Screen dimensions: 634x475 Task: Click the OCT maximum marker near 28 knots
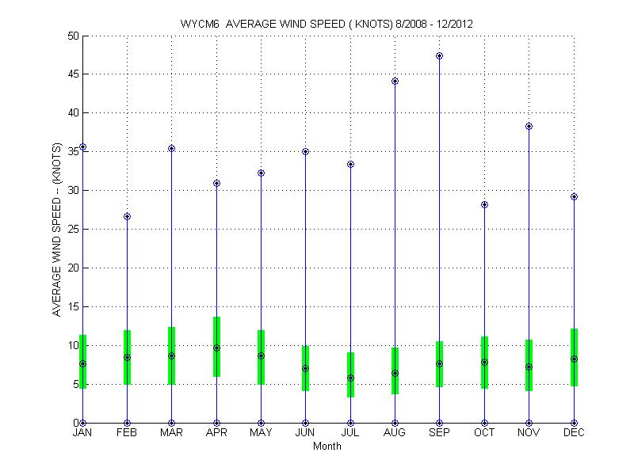(x=484, y=205)
